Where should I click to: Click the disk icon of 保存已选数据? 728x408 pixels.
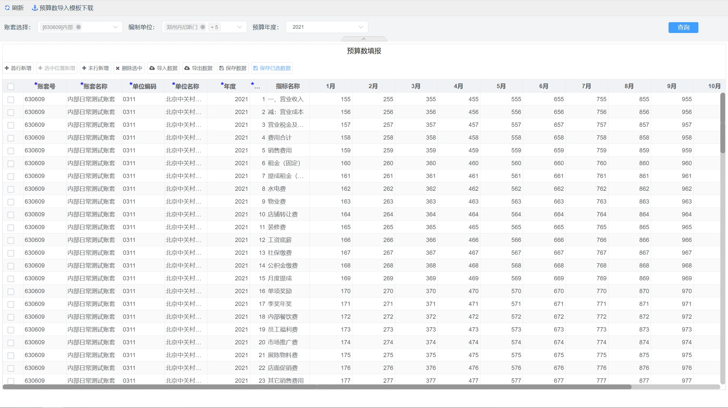point(255,68)
